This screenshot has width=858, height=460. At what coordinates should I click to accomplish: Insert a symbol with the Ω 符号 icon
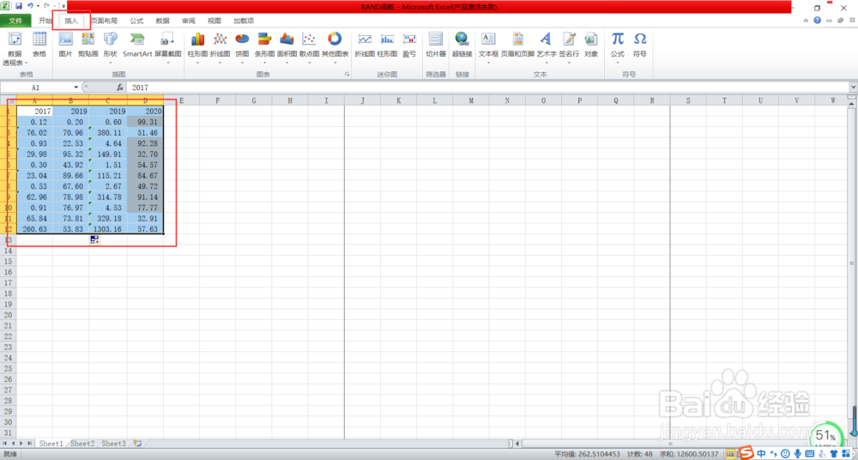pos(640,45)
